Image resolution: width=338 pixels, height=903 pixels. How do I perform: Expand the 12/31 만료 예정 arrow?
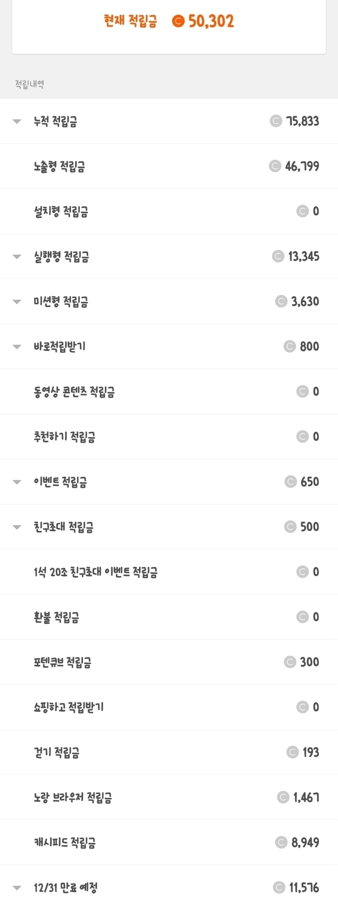[17, 888]
